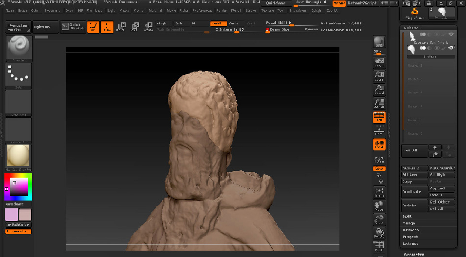Open the Standard brush thumbnail selector
Screen dimensions: 466x257
coord(19,48)
